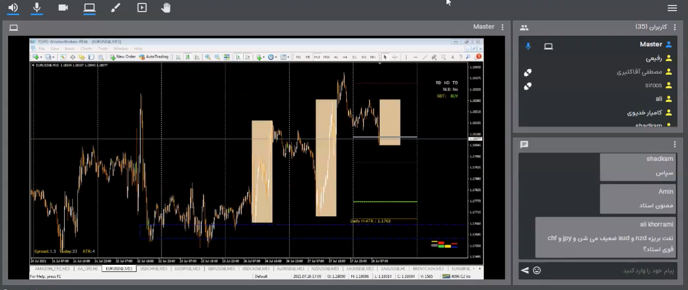
Task: Raise hand using the hand icon
Action: pos(166,8)
